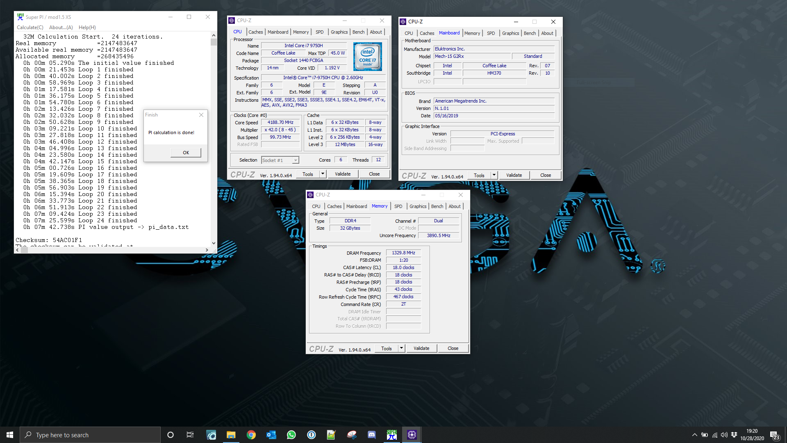
Task: Expand Tools dropdown arrow in CPU window
Action: click(x=323, y=174)
